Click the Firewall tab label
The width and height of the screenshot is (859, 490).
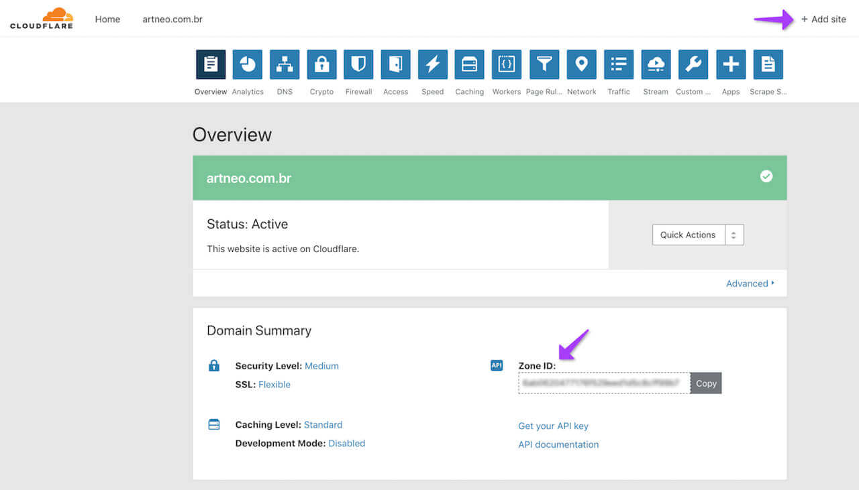(x=358, y=92)
